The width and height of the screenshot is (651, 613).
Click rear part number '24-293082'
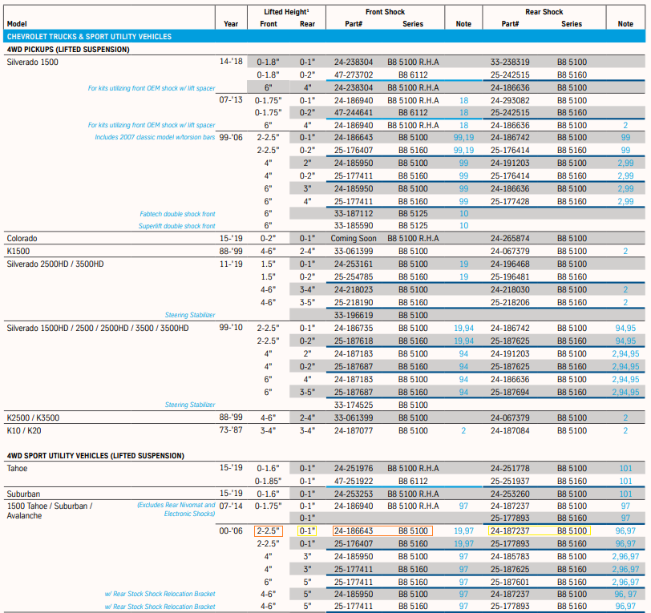click(510, 100)
